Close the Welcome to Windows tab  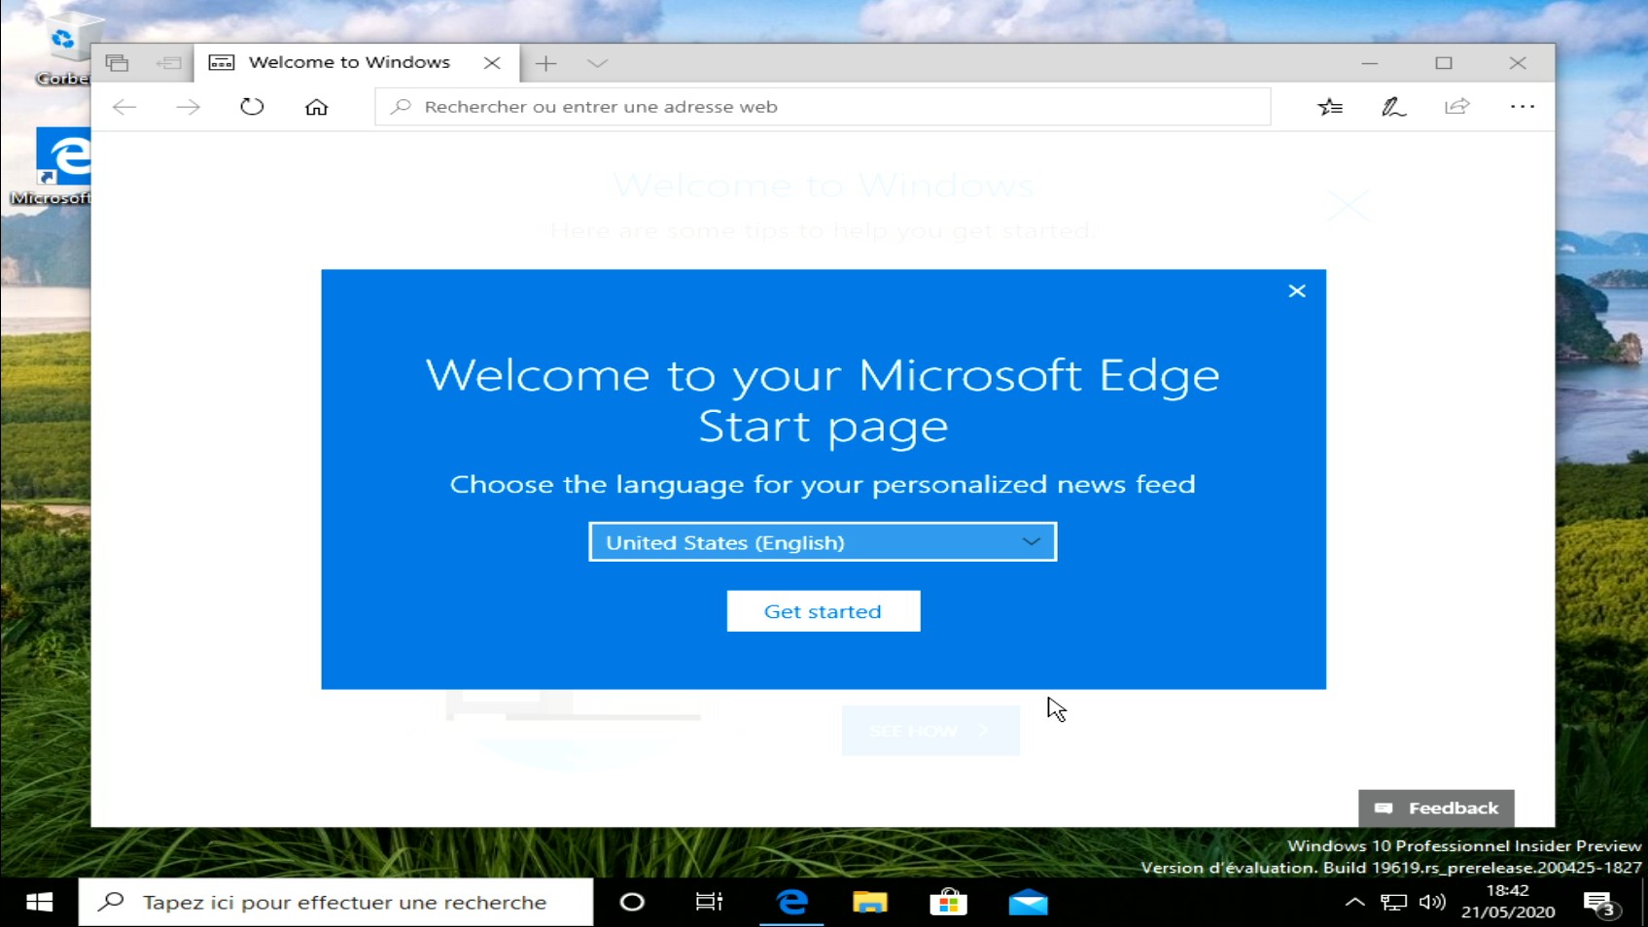tap(492, 63)
